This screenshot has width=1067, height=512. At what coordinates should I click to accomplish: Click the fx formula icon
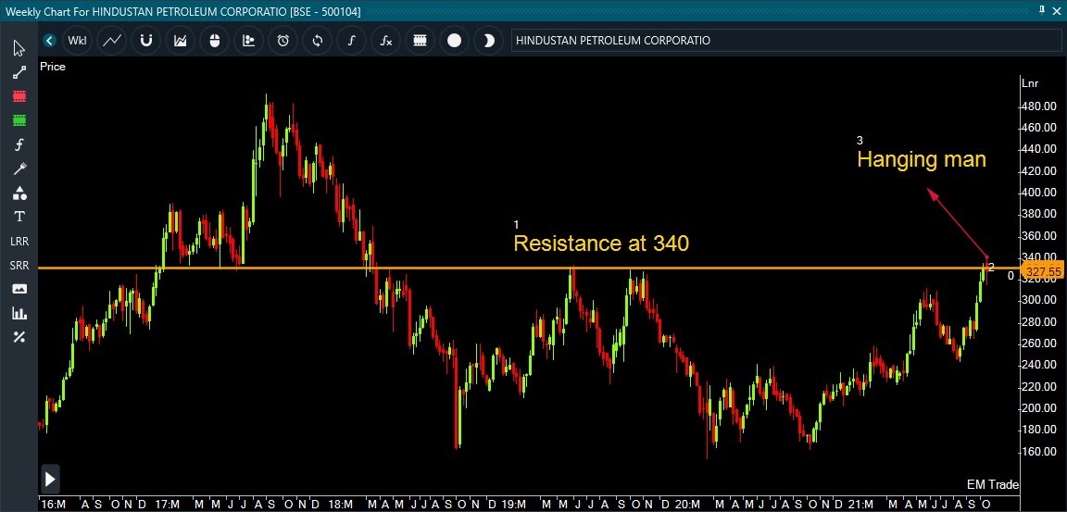pyautogui.click(x=386, y=41)
